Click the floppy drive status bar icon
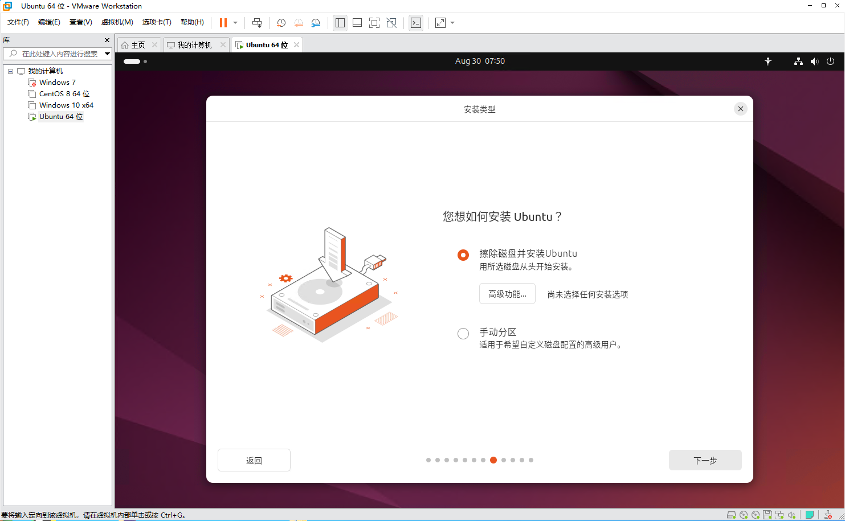The height and width of the screenshot is (521, 845). pyautogui.click(x=768, y=515)
